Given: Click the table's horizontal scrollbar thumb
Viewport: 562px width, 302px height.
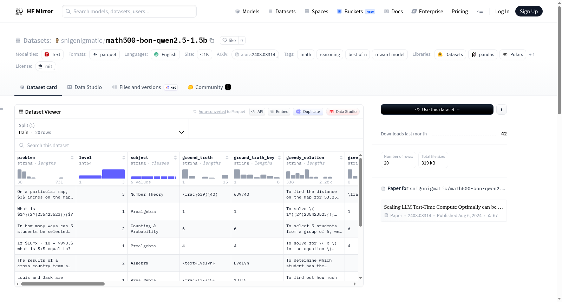Looking at the screenshot, I should pyautogui.click(x=63, y=284).
